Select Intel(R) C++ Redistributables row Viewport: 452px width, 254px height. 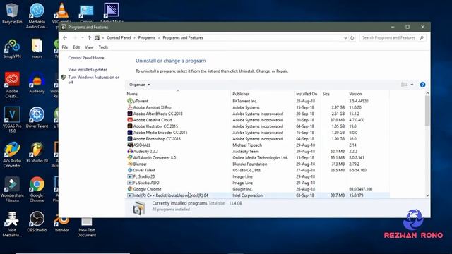[258, 195]
